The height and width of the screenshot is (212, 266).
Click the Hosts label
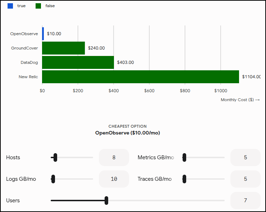(13, 157)
